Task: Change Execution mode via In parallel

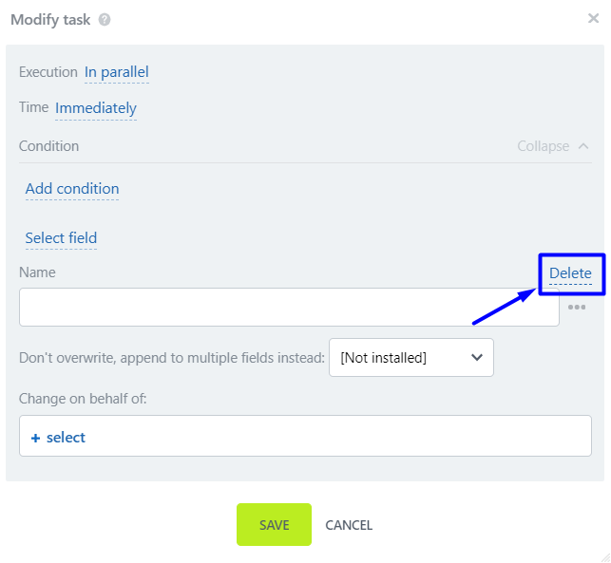Action: [x=116, y=72]
